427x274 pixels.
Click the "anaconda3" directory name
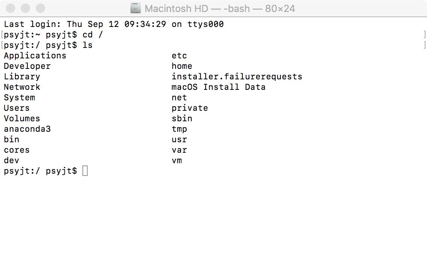click(x=27, y=129)
